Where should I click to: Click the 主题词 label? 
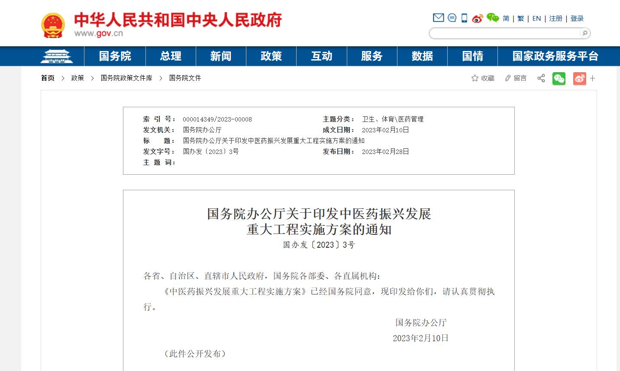coord(159,162)
